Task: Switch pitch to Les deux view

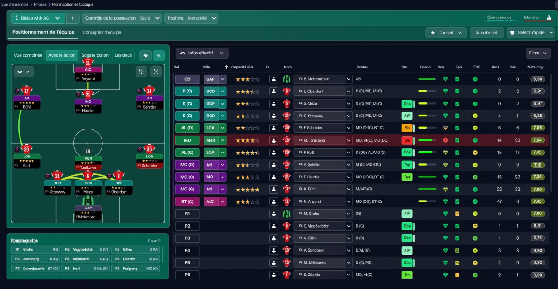Action: click(x=123, y=55)
